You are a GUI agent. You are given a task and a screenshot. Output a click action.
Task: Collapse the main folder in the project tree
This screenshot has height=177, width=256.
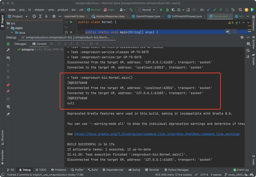pyautogui.click(x=8, y=28)
